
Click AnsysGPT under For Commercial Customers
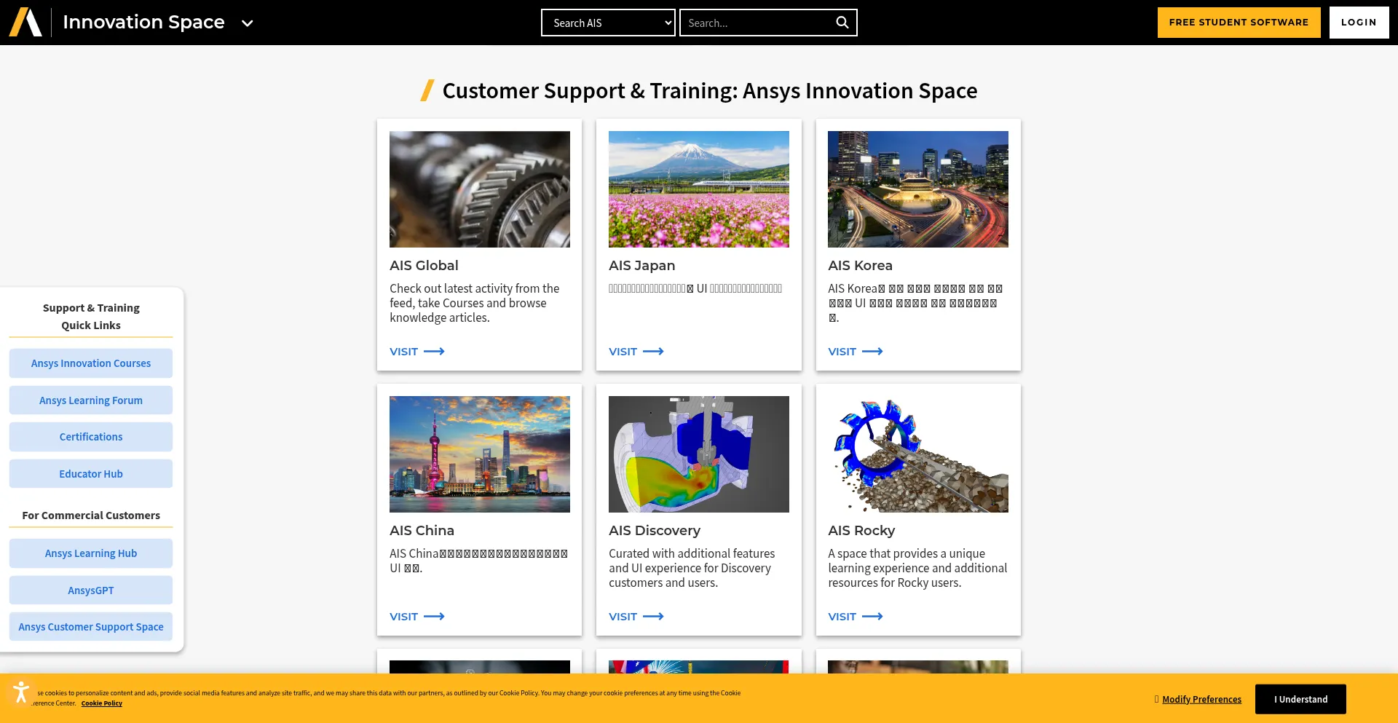click(90, 590)
